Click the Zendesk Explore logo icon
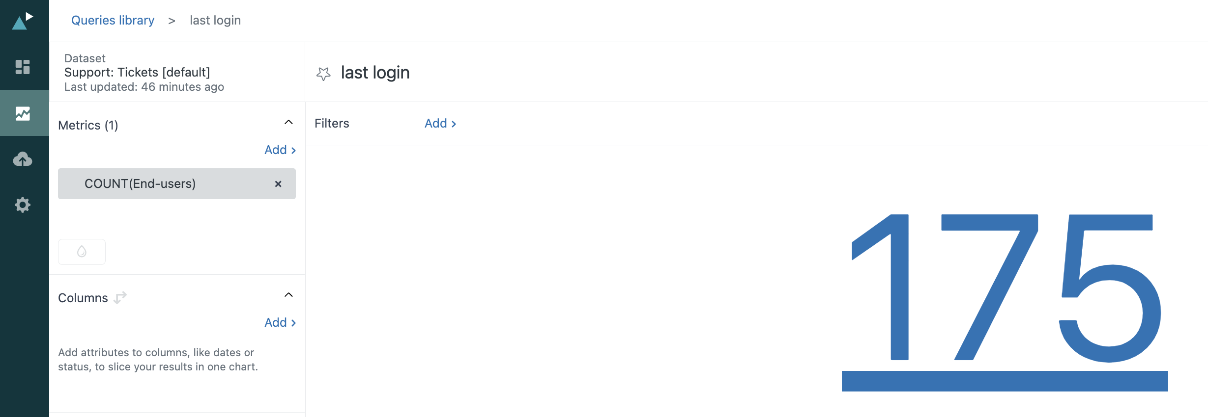The width and height of the screenshot is (1208, 417). click(x=23, y=21)
